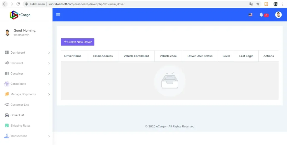Expand the Container chevron

49,73
